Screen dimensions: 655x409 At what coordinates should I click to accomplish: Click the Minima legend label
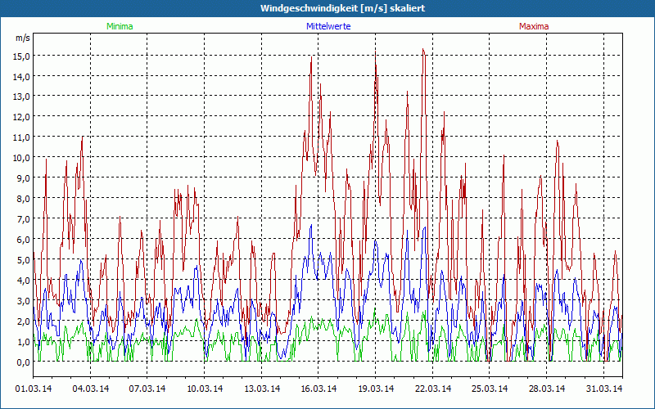coord(120,26)
